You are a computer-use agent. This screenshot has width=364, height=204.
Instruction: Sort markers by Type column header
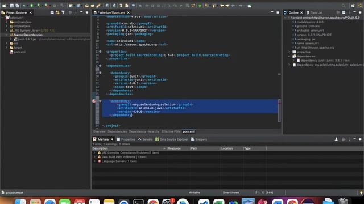click(254, 148)
